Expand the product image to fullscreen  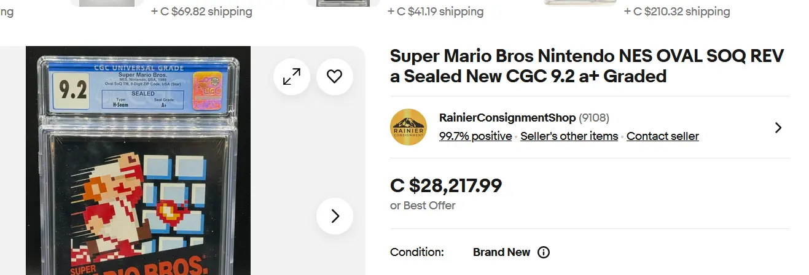(x=292, y=77)
